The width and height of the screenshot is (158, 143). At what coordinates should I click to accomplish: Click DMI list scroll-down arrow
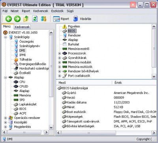154,76
